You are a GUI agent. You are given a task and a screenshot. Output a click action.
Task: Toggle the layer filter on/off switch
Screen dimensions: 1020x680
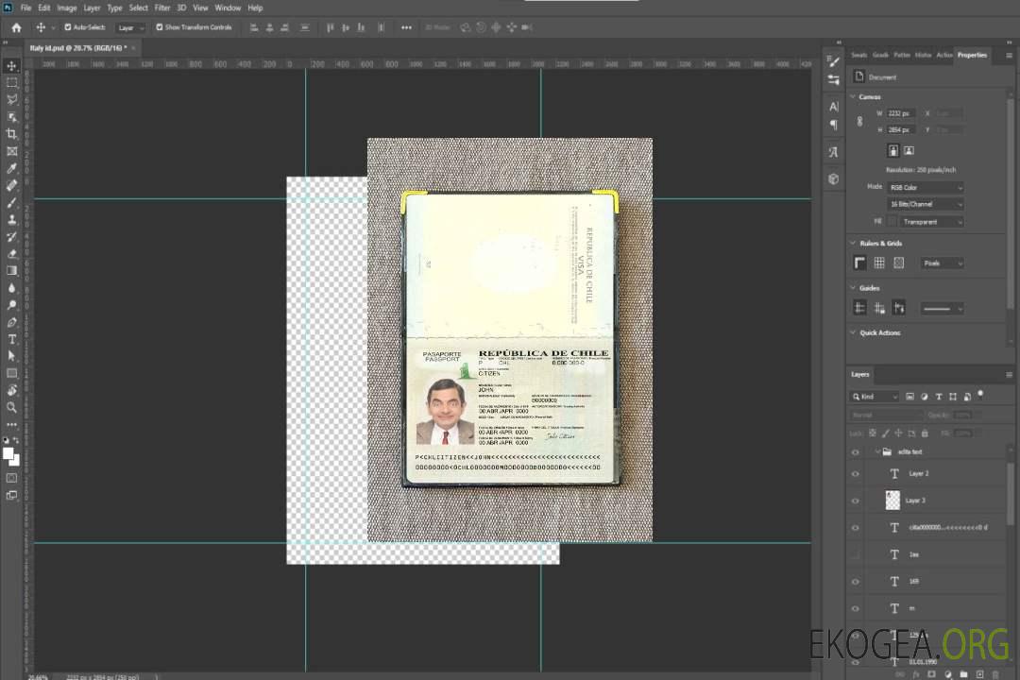(980, 395)
